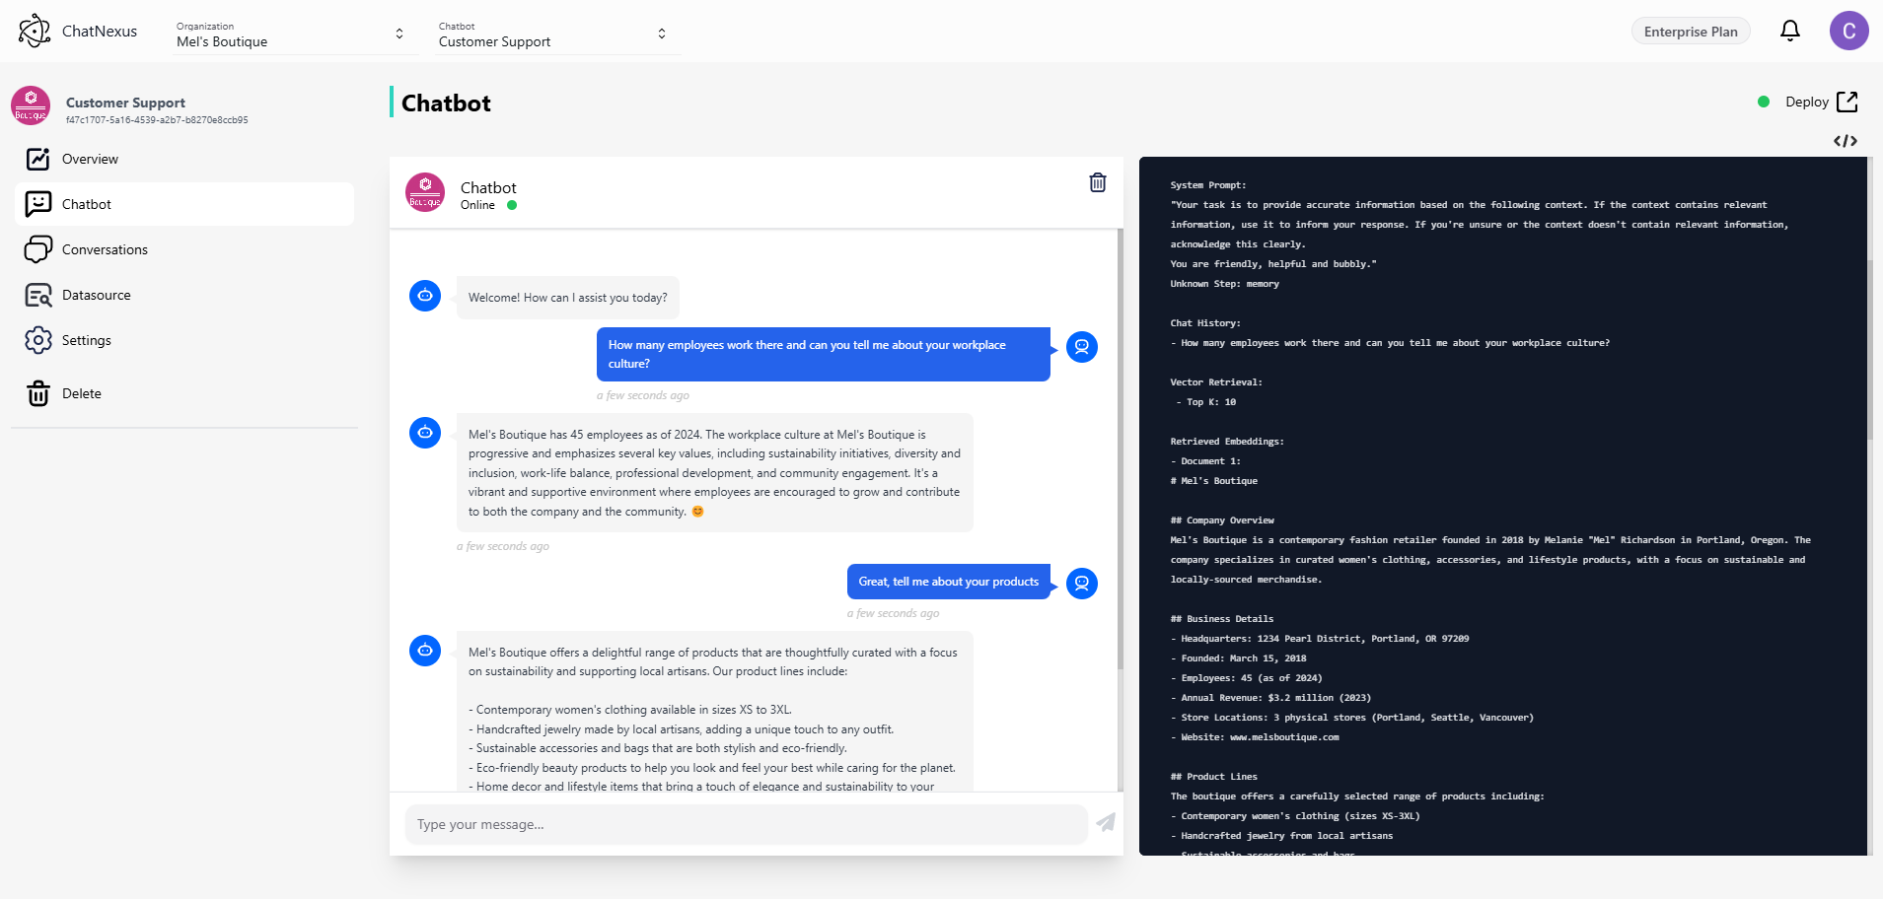1883x899 pixels.
Task: Click the 'Mel's Boutique has 45 employees' reply
Action: coord(715,473)
